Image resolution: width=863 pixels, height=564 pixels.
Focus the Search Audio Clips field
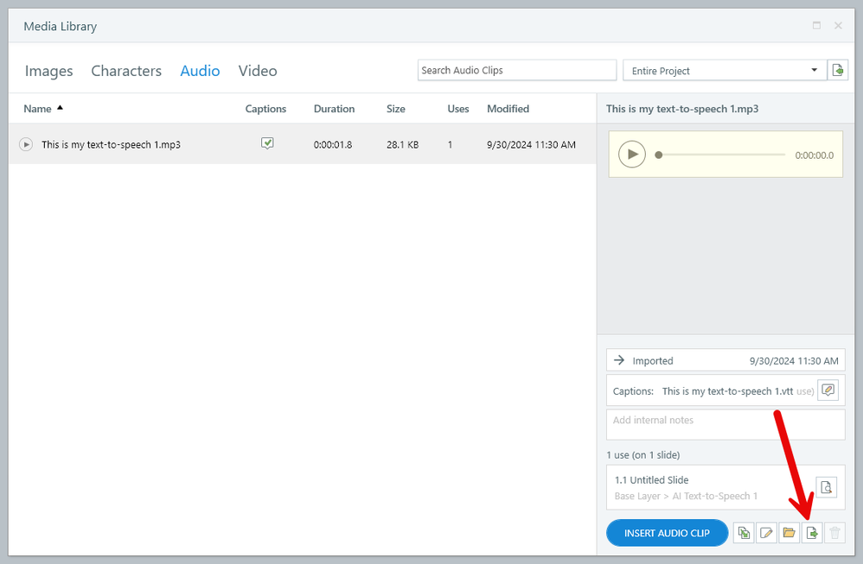pos(516,71)
